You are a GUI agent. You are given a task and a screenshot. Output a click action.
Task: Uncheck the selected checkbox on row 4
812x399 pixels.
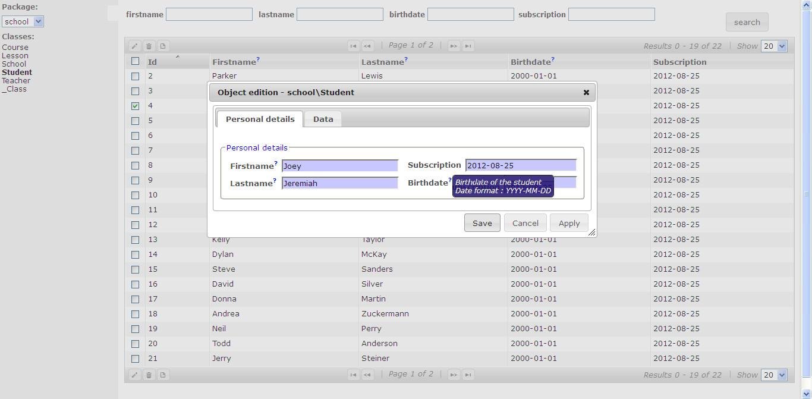pyautogui.click(x=136, y=105)
